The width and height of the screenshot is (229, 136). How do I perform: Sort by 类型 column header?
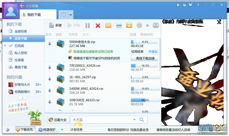[x=59, y=35]
